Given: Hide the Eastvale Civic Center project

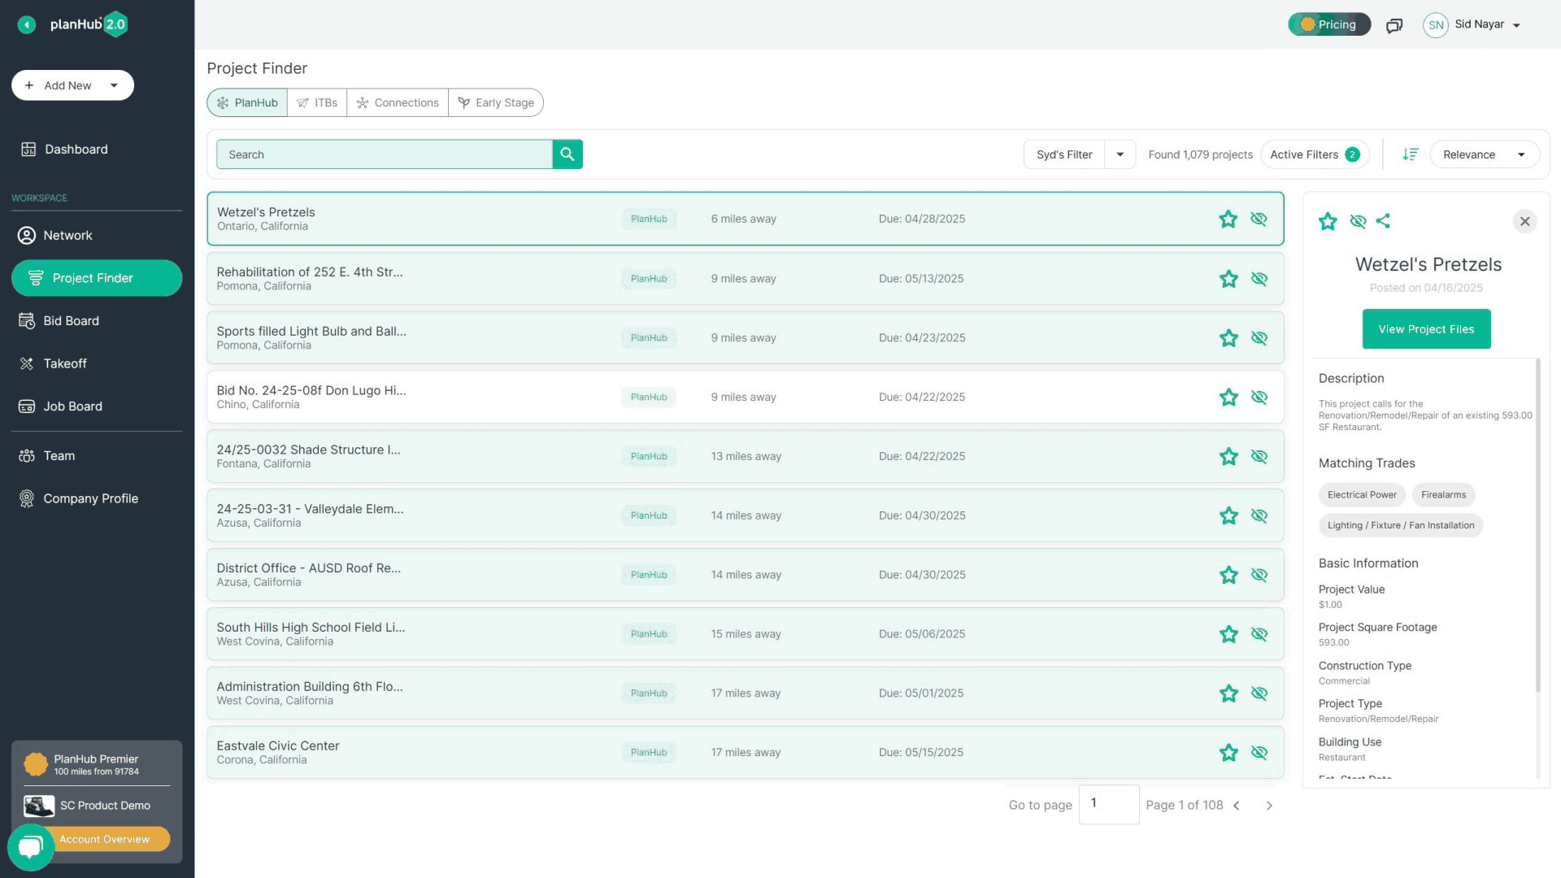Looking at the screenshot, I should point(1259,753).
